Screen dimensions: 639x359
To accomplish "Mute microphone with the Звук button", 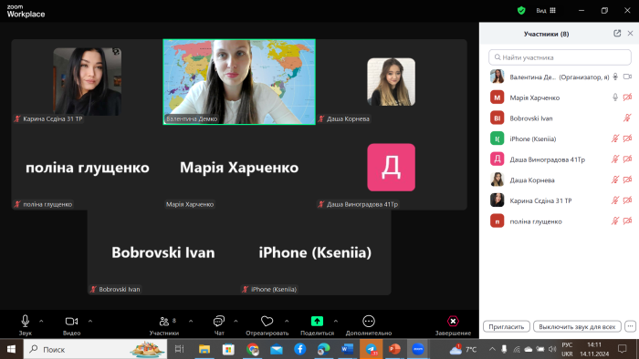I will 25,325.
